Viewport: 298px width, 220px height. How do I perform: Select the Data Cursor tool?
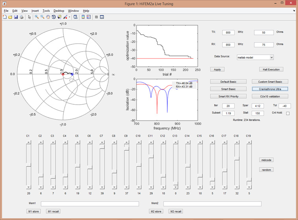59,17
